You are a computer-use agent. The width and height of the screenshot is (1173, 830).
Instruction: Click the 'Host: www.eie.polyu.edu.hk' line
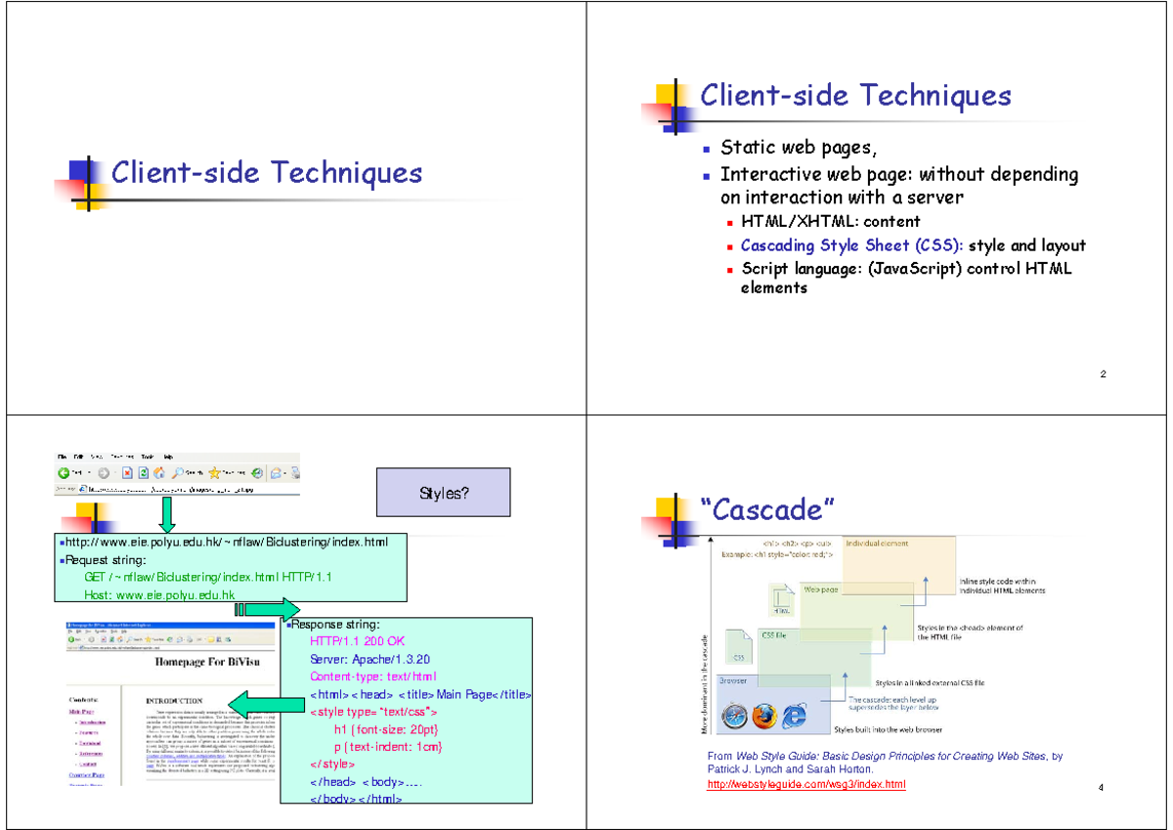click(159, 594)
